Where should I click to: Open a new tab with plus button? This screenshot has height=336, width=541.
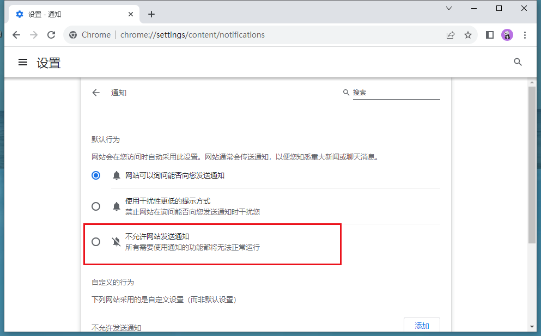tap(151, 14)
